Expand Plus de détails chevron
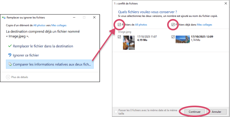 click(x=8, y=77)
